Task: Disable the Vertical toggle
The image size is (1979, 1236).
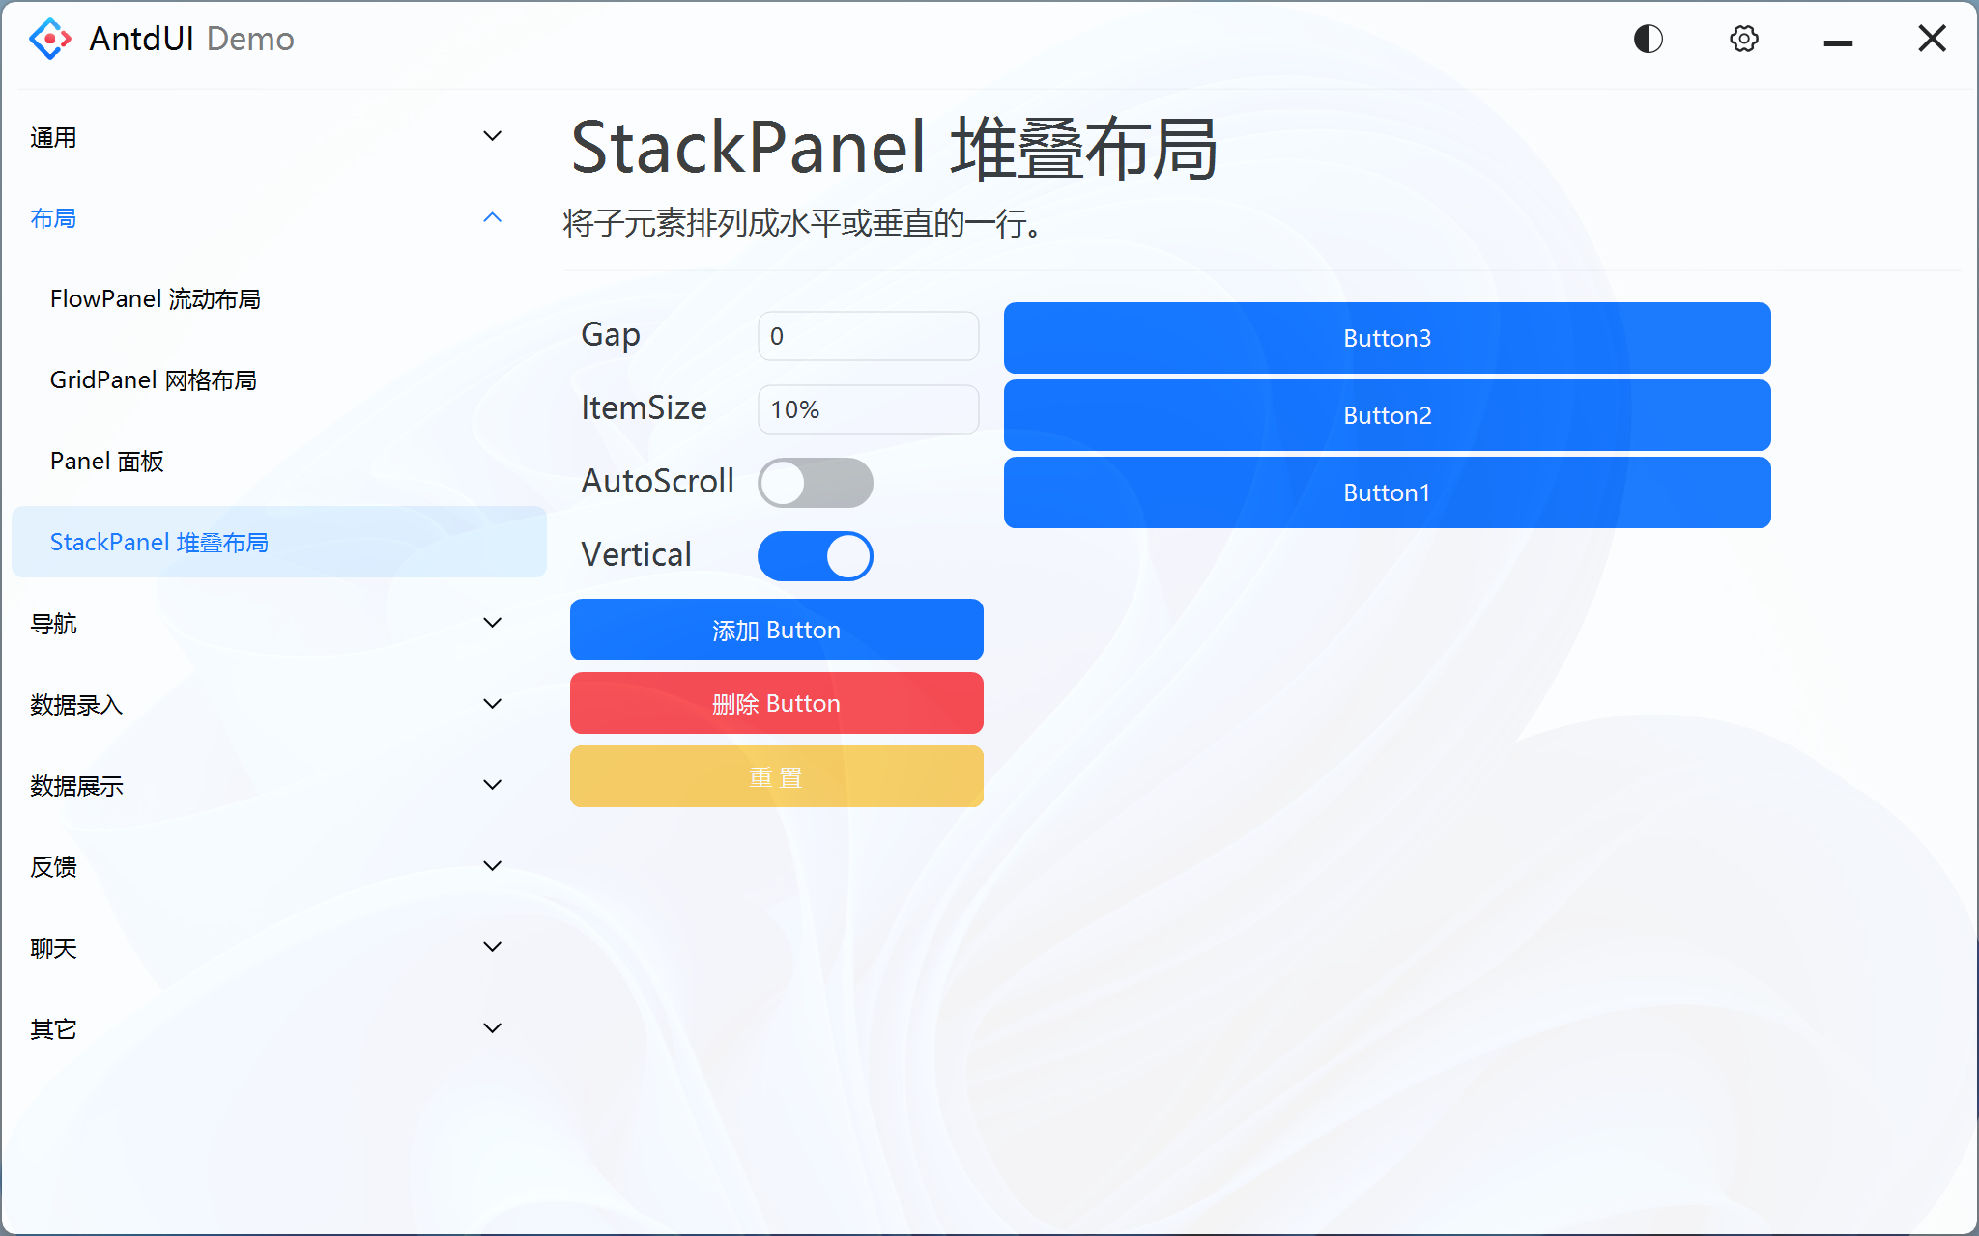Action: pyautogui.click(x=816, y=555)
